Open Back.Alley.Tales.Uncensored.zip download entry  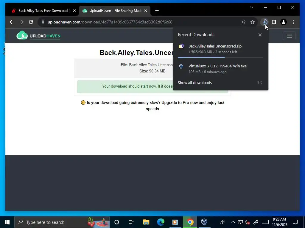pos(221,49)
